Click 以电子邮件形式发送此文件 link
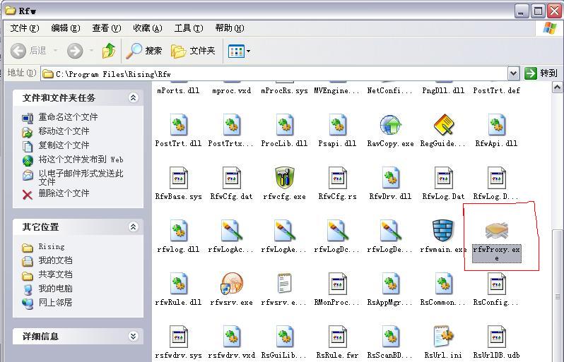The image size is (564, 362). 81,177
